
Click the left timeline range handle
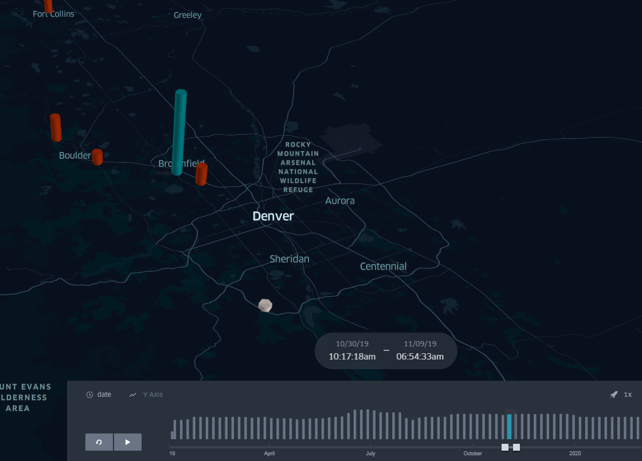504,447
